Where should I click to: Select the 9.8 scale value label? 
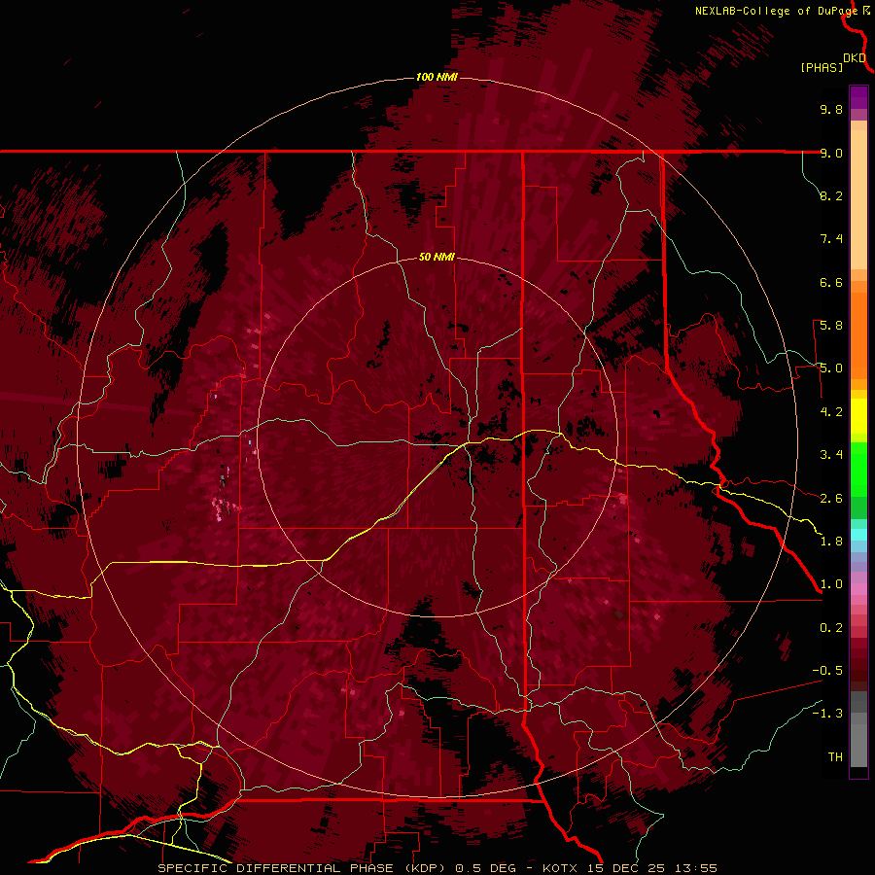click(x=831, y=109)
